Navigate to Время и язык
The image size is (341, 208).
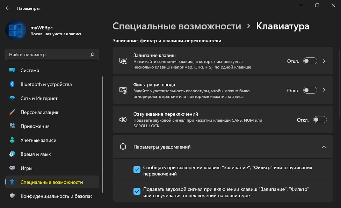tap(52, 154)
